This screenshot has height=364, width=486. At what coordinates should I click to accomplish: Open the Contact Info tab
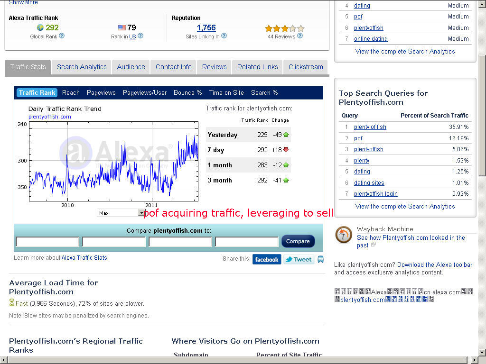(174, 67)
